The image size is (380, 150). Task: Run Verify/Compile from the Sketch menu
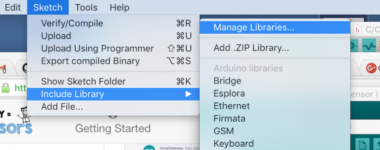[x=72, y=23]
